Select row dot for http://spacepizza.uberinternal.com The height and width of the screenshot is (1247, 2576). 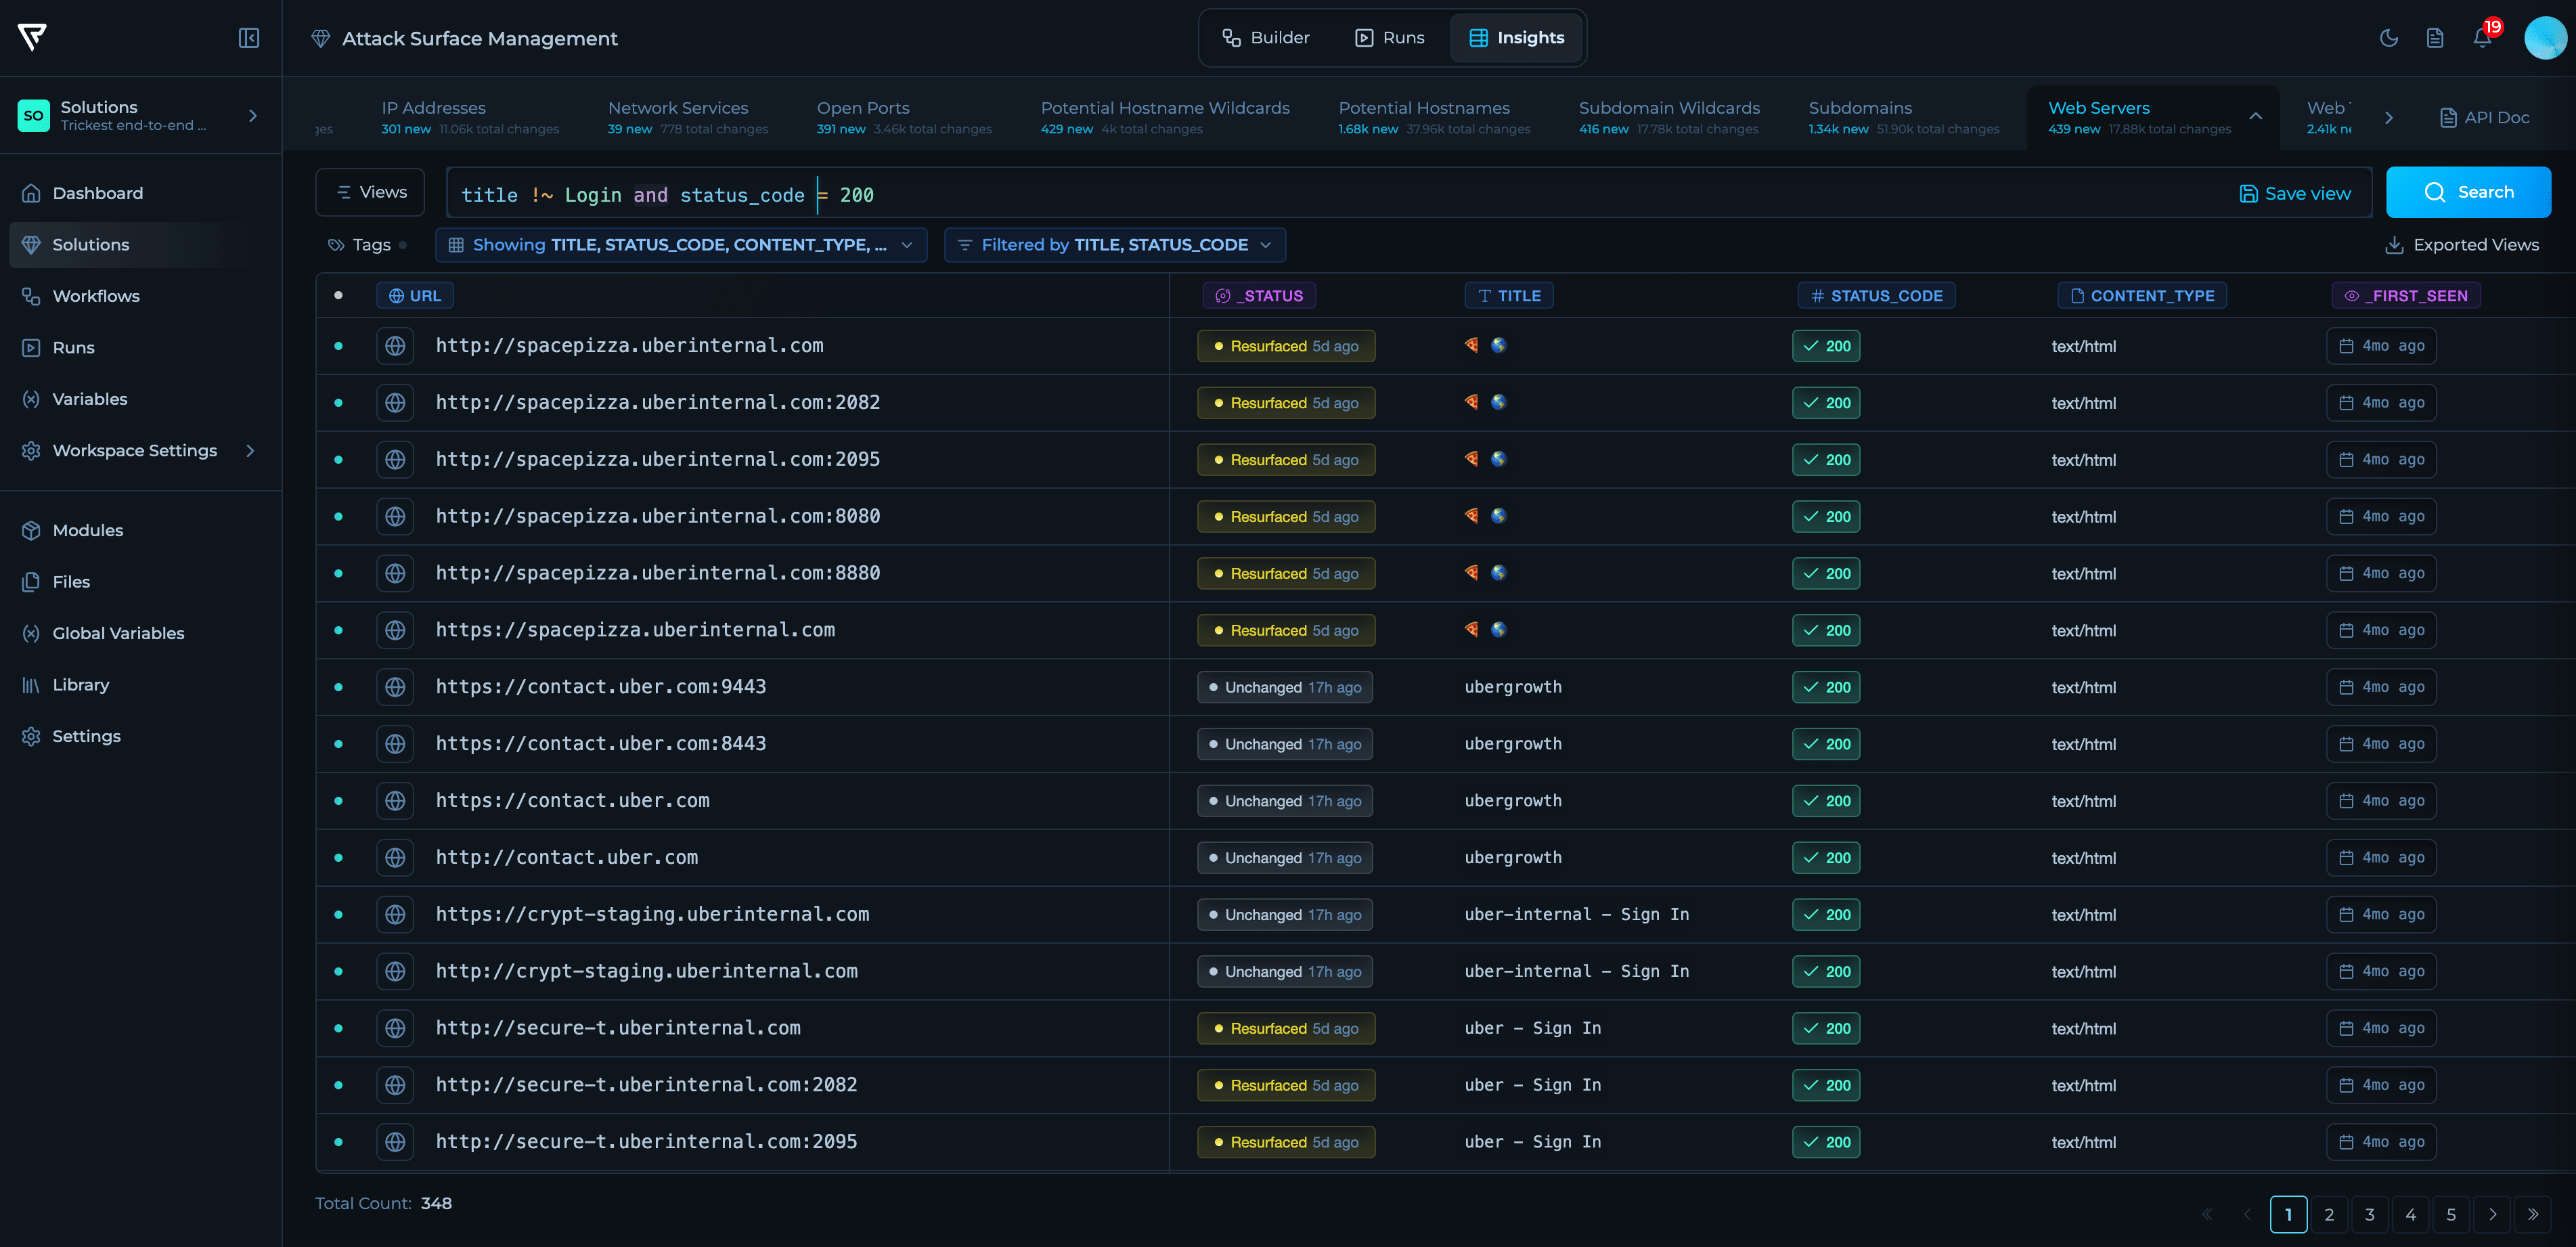click(x=338, y=346)
